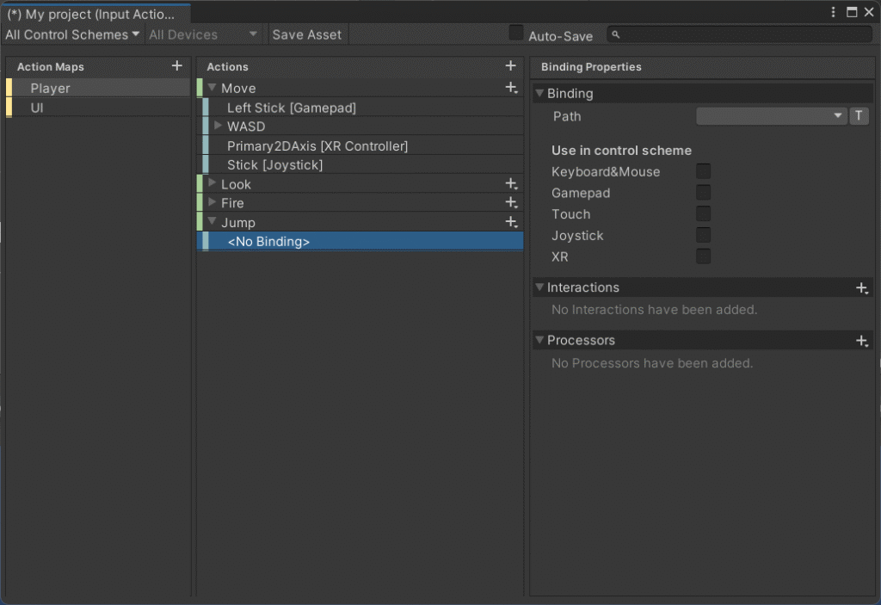The height and width of the screenshot is (605, 881).
Task: Open the binding Path dropdown
Action: point(771,116)
